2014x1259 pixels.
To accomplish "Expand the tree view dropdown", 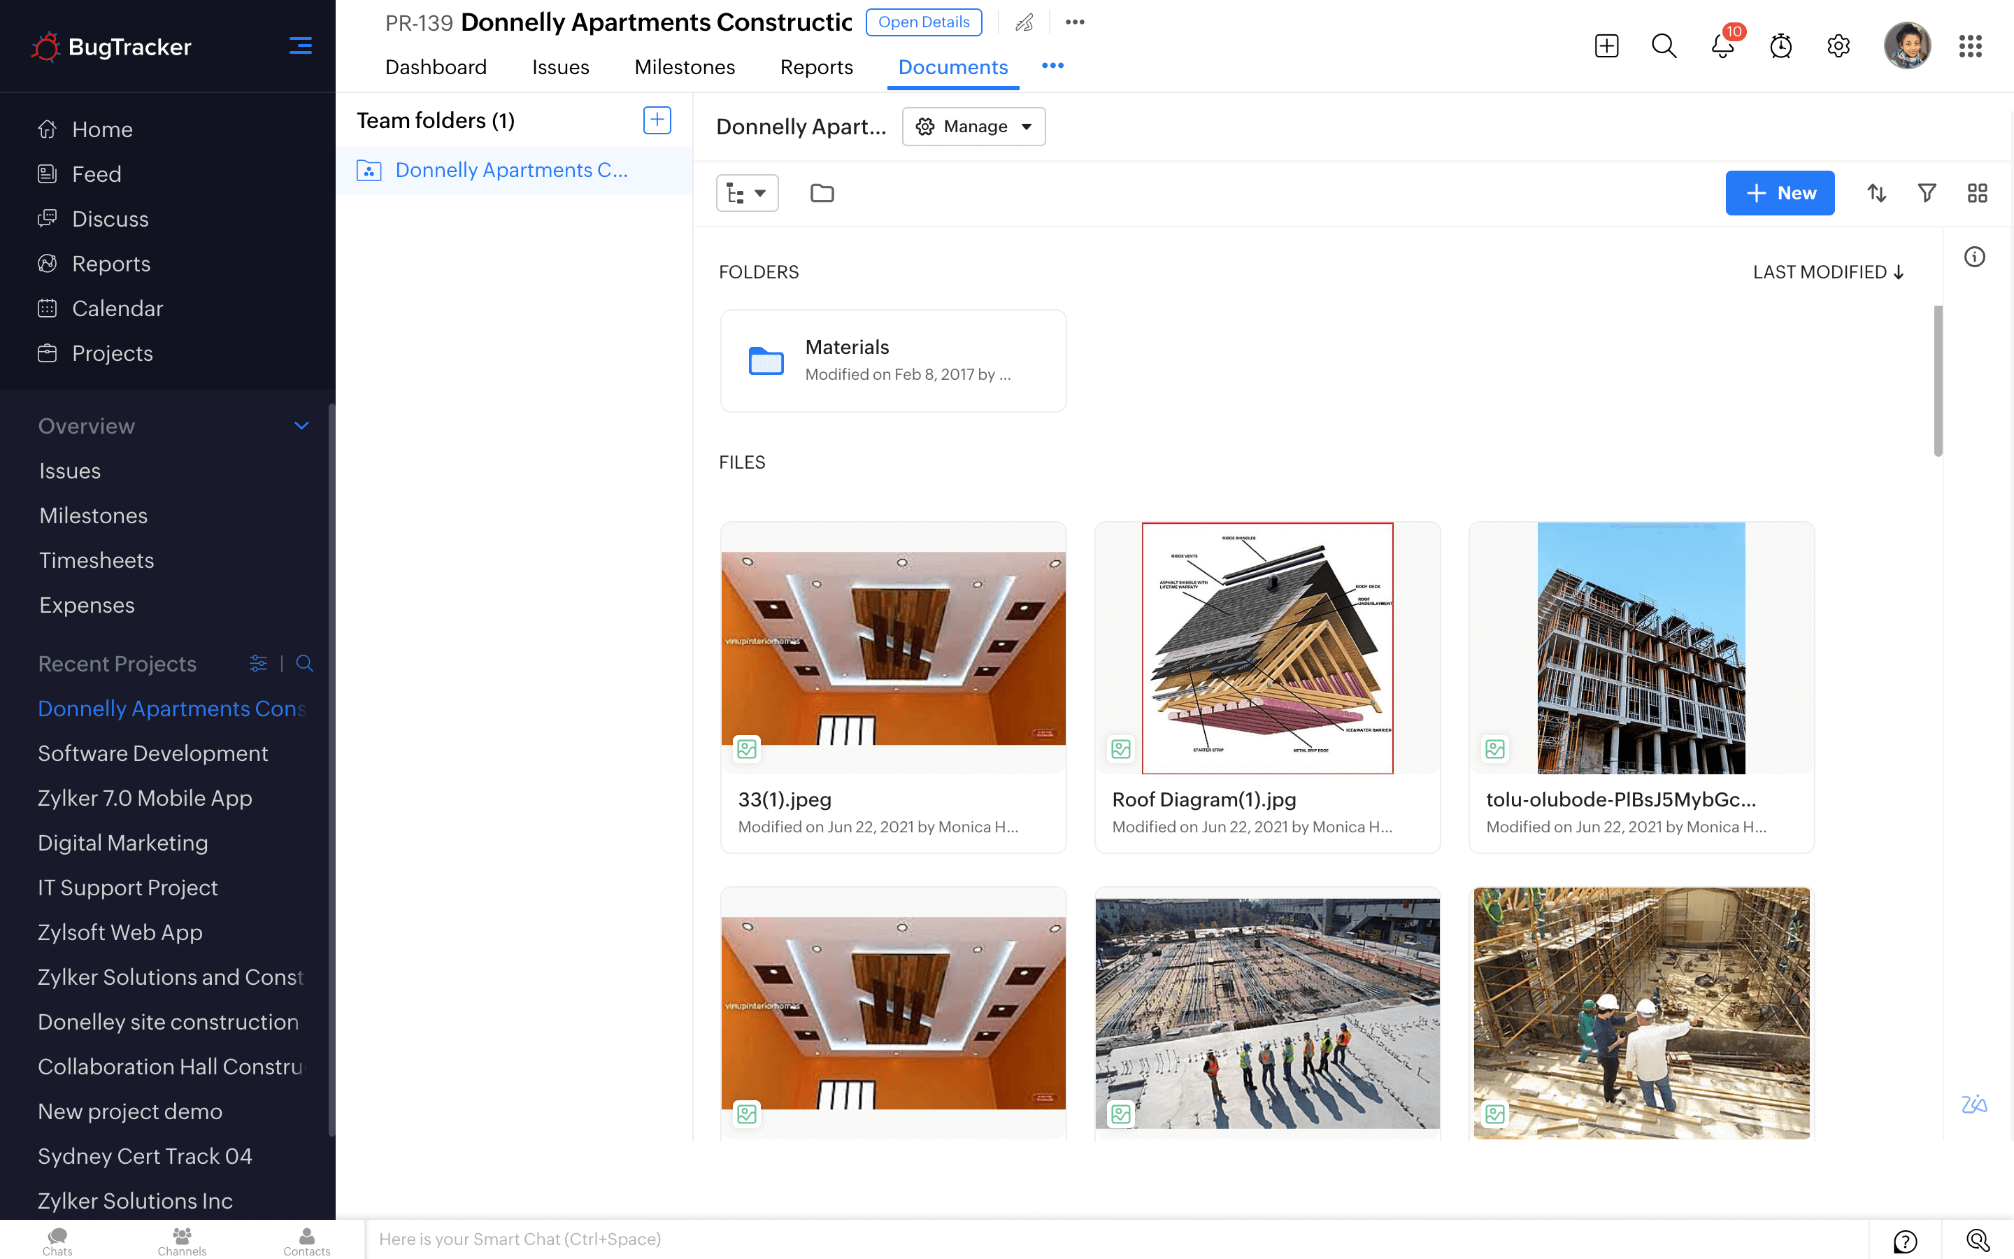I will 747,193.
